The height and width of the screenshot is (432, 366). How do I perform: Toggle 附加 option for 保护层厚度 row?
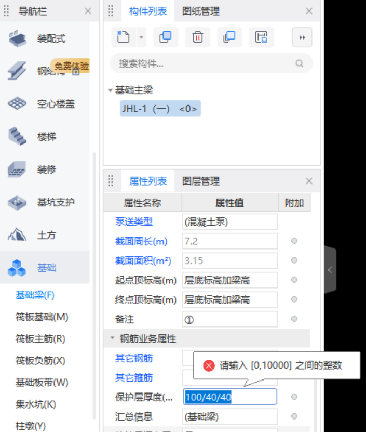294,397
